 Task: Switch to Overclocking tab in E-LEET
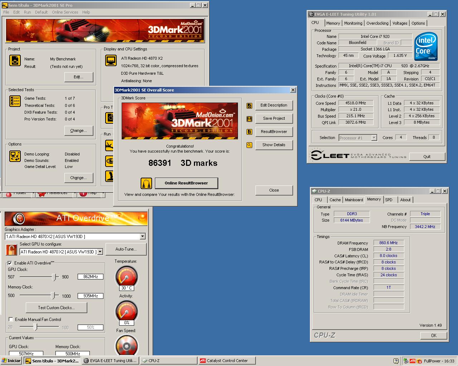coord(377,23)
